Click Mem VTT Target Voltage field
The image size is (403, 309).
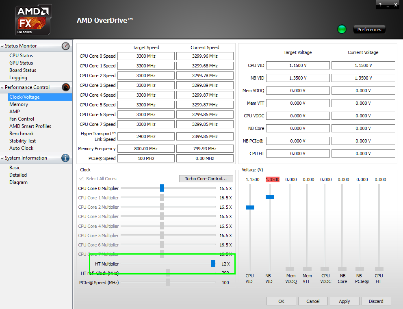298,103
